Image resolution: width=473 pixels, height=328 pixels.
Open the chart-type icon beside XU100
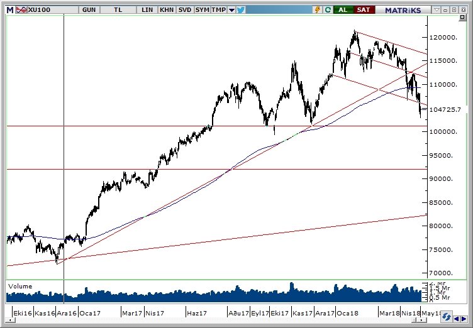click(x=21, y=10)
